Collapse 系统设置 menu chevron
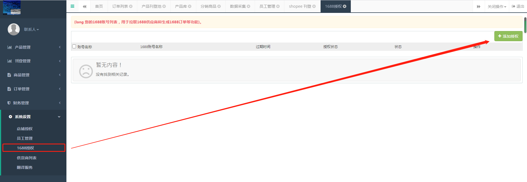527x182 pixels. tap(59, 117)
